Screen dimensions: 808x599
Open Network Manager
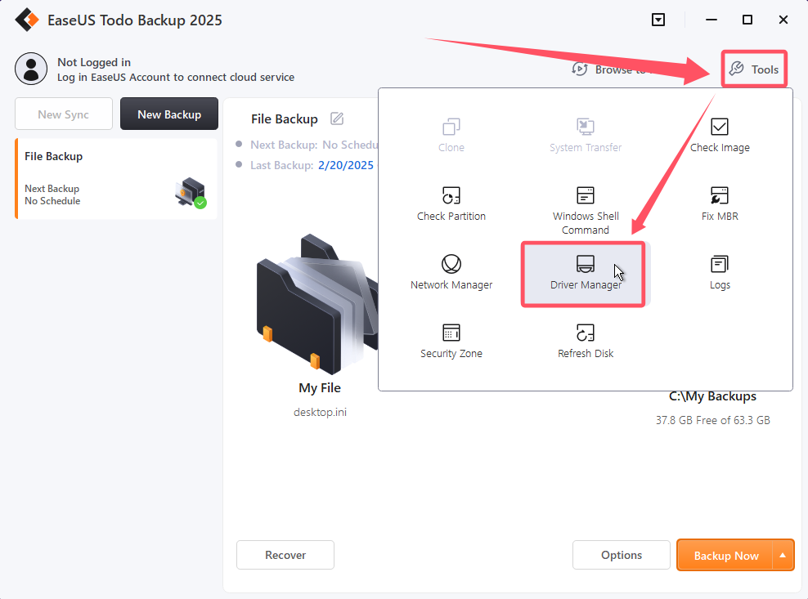tap(451, 272)
